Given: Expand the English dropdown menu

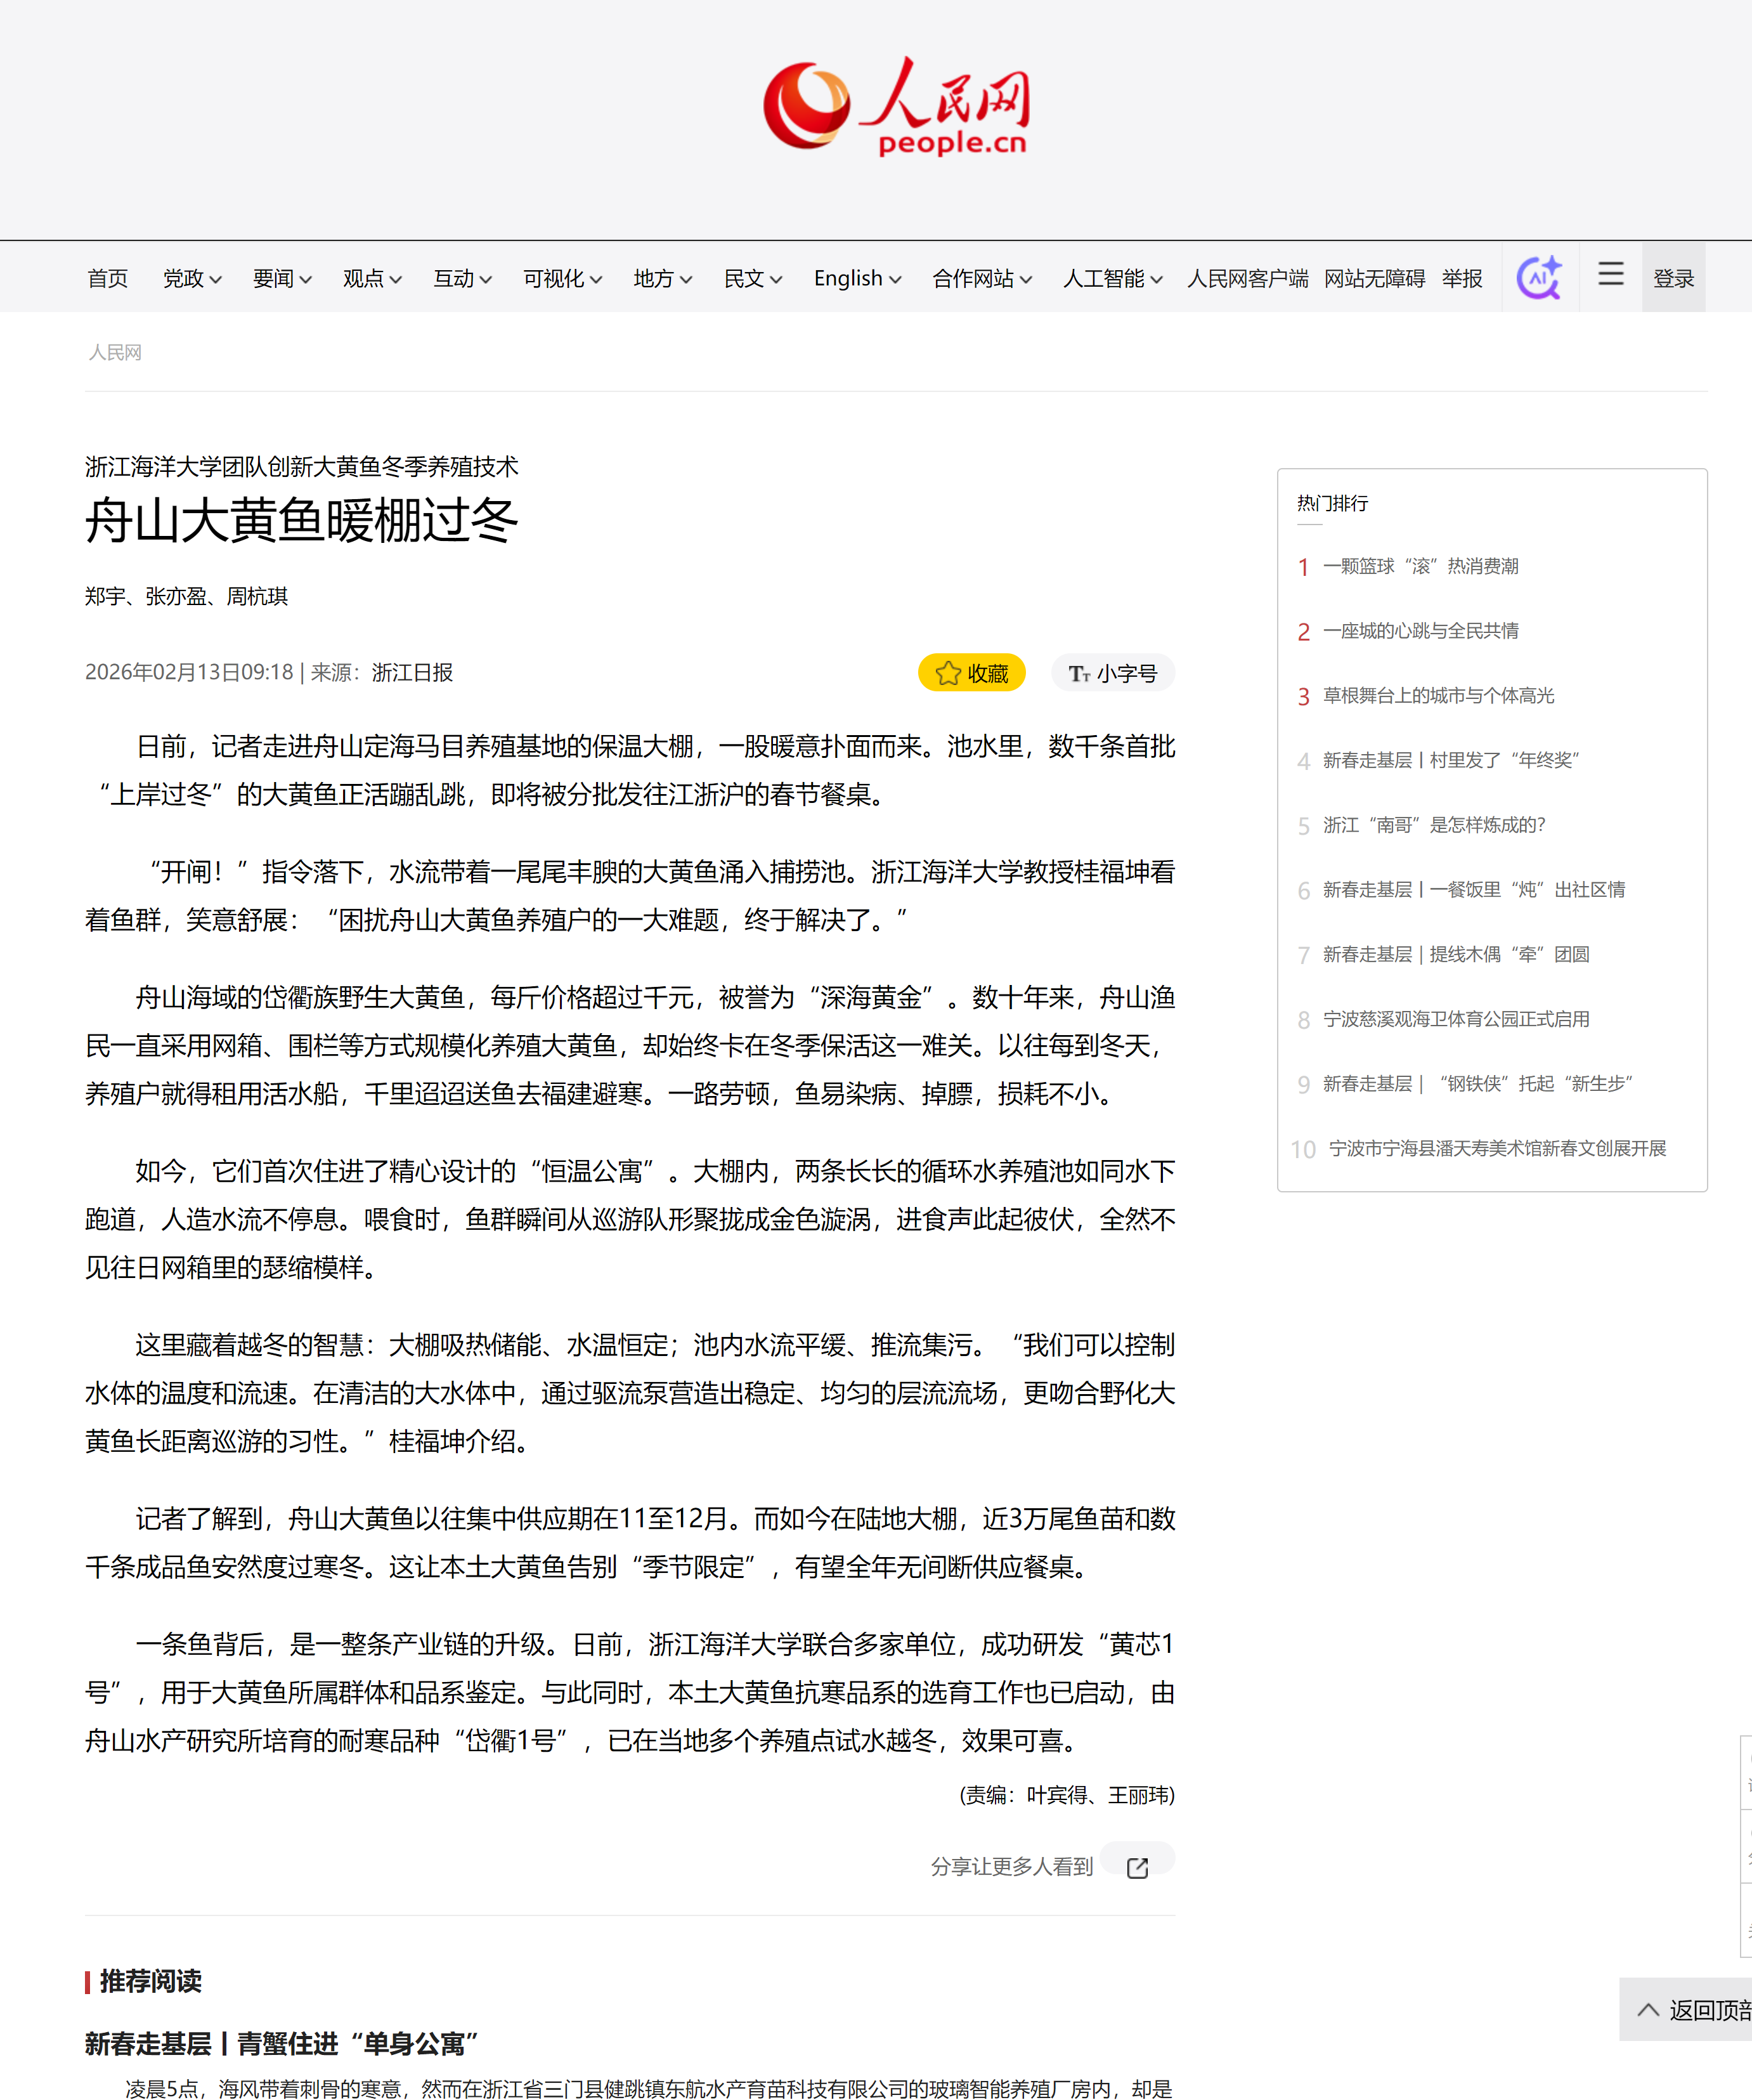Looking at the screenshot, I should coord(857,278).
